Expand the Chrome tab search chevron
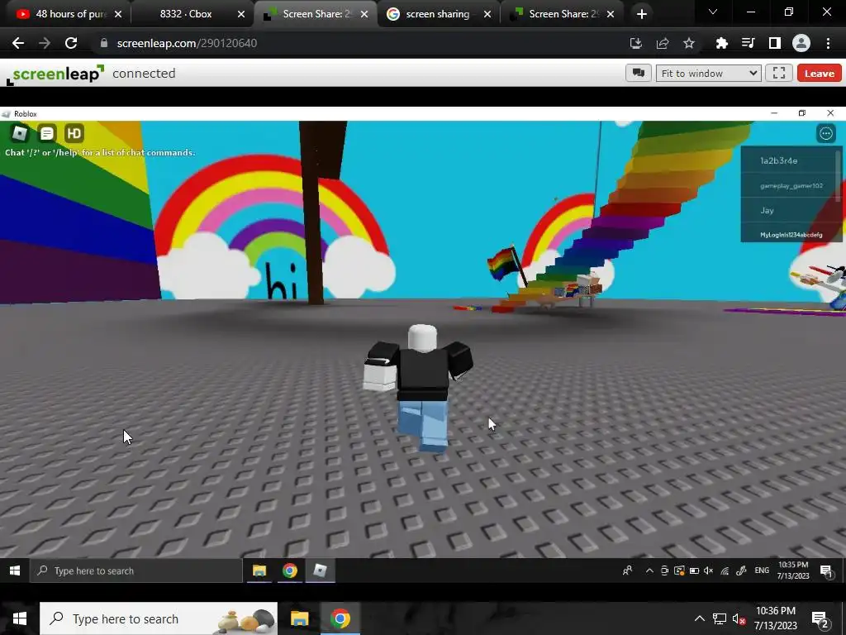The height and width of the screenshot is (635, 846). click(713, 12)
